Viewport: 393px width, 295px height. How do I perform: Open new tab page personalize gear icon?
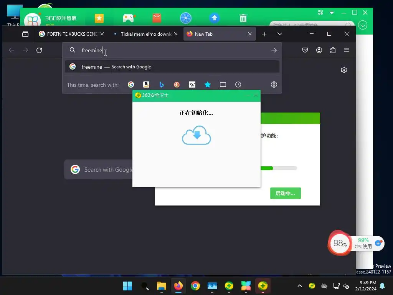coord(344,70)
